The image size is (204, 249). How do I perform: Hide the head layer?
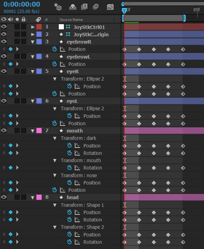(x=4, y=197)
